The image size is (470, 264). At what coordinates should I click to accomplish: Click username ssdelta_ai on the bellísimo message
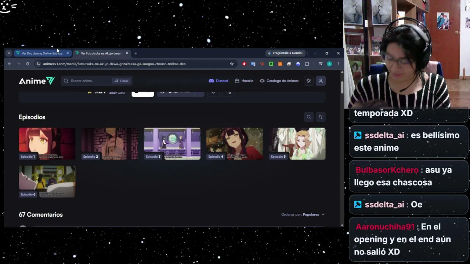tap(384, 135)
